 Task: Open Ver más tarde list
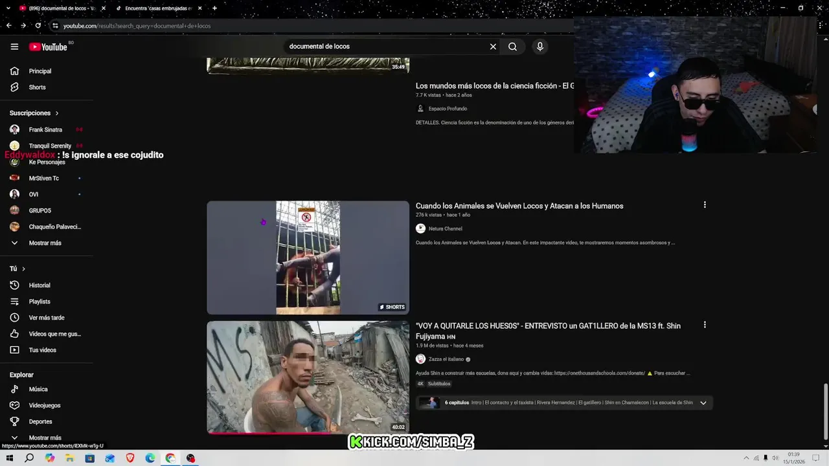[x=47, y=318]
